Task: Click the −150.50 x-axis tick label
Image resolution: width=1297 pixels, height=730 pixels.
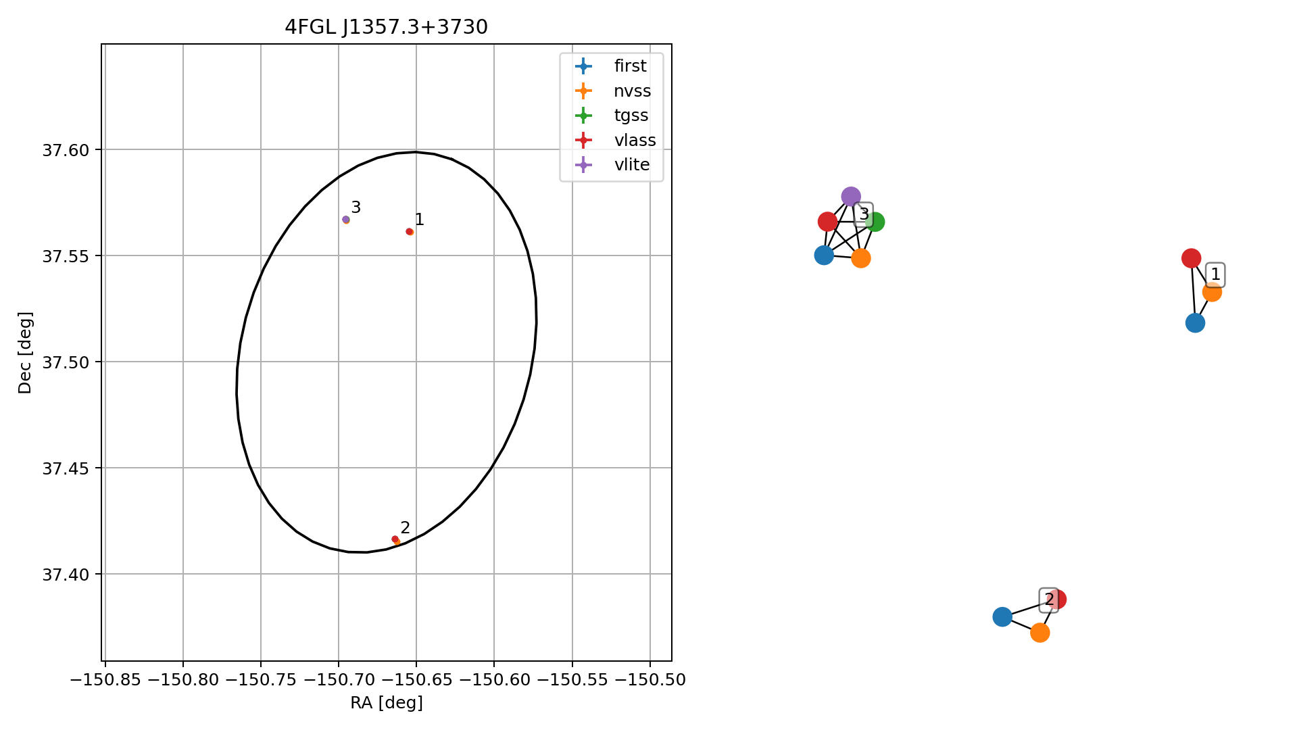Action: [x=650, y=680]
